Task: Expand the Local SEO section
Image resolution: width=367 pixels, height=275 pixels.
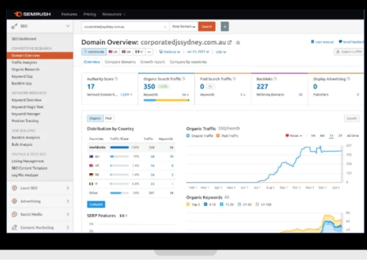Action: pos(68,188)
